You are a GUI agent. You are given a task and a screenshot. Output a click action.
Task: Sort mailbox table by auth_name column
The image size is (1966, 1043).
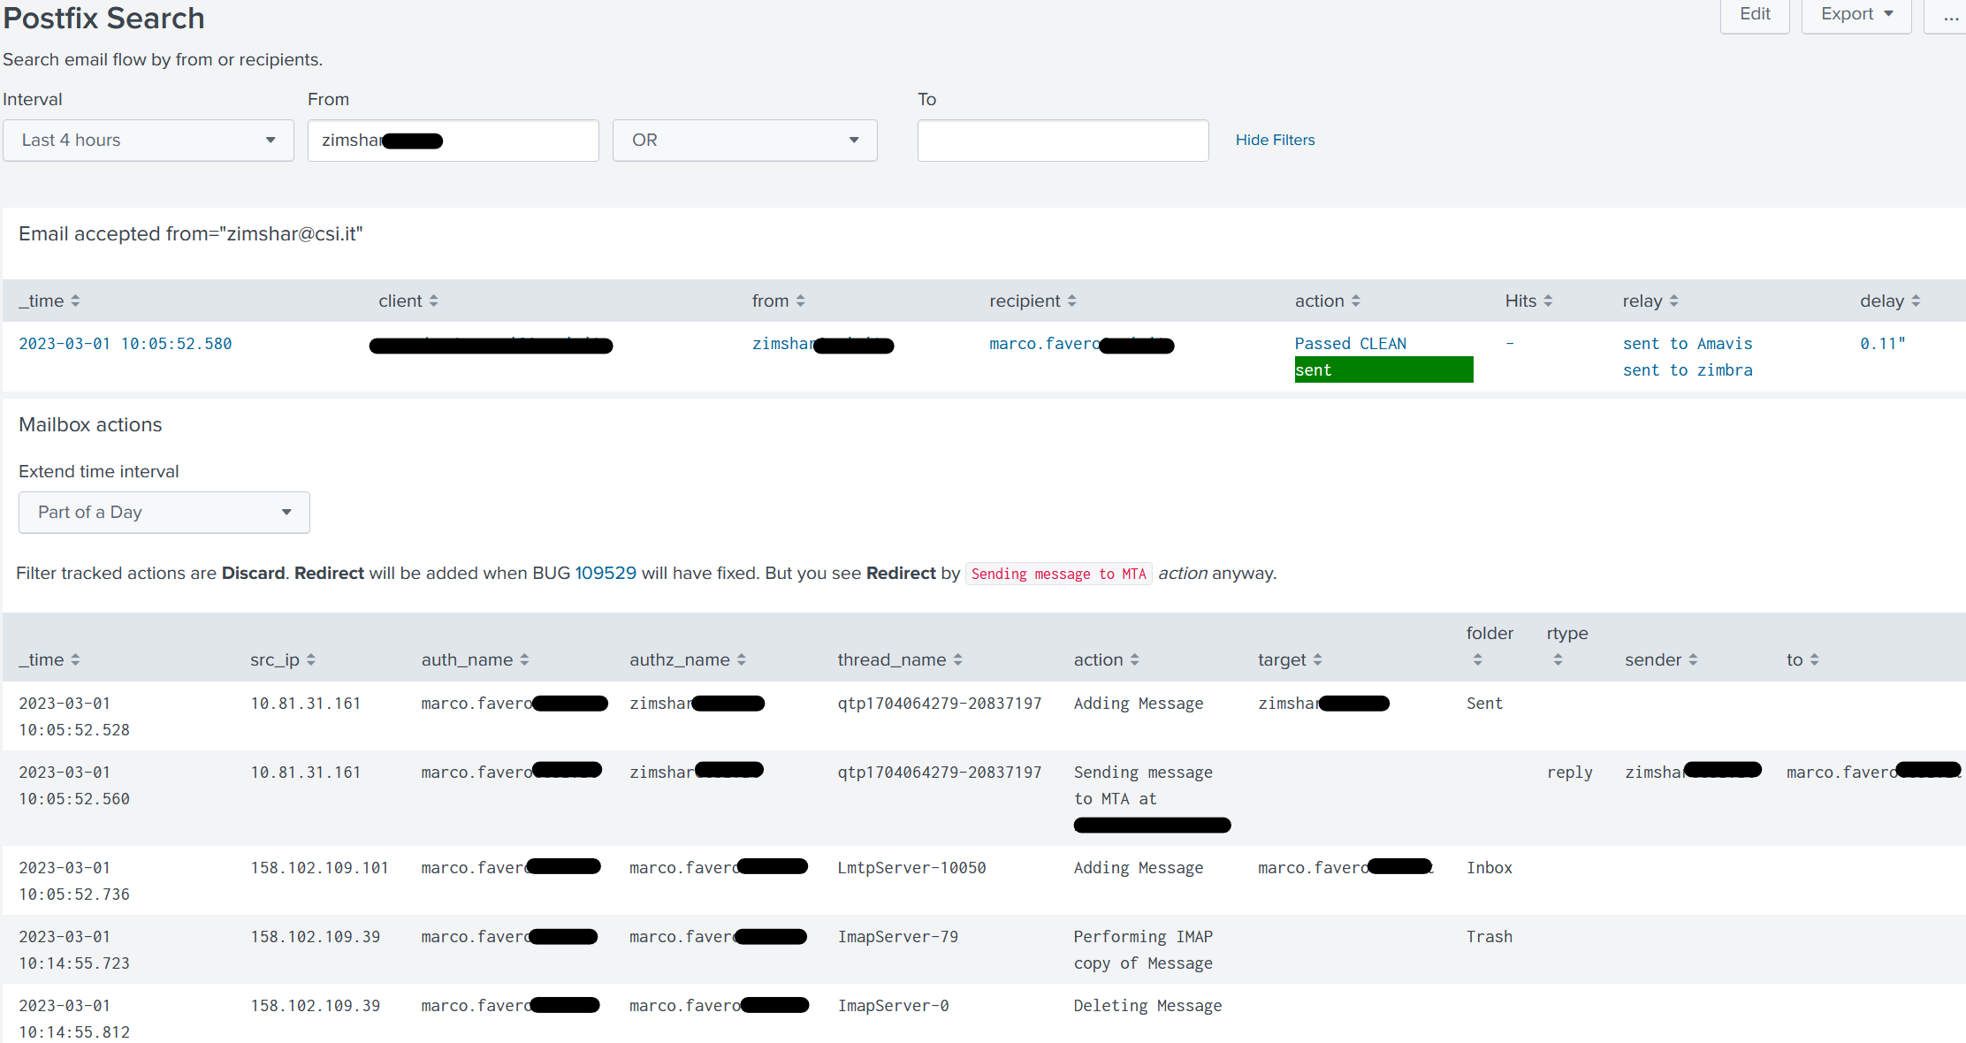coord(475,659)
